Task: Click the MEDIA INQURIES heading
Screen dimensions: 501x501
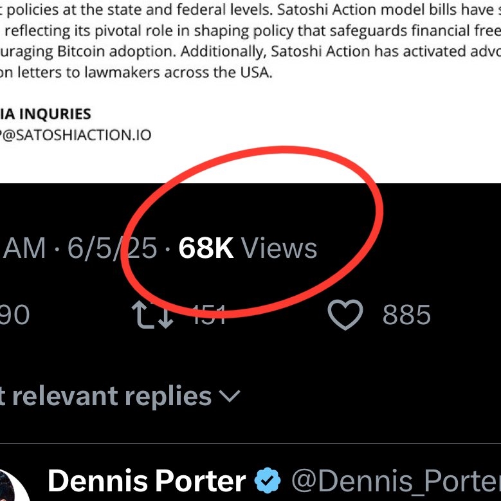Action: [45, 114]
